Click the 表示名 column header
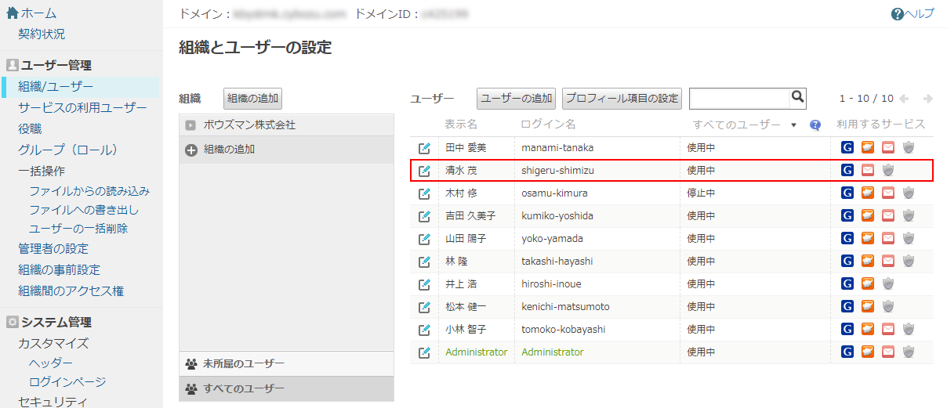This screenshot has width=947, height=408. [461, 125]
